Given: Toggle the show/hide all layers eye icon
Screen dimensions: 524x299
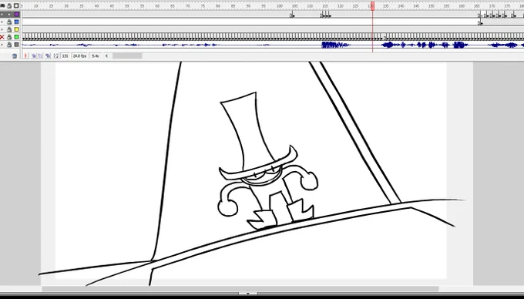Looking at the screenshot, I should [2, 5].
